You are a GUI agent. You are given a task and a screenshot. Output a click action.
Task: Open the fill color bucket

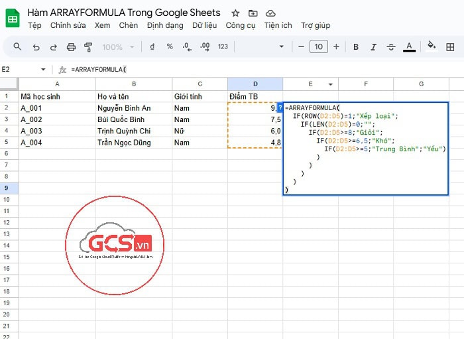(x=432, y=47)
